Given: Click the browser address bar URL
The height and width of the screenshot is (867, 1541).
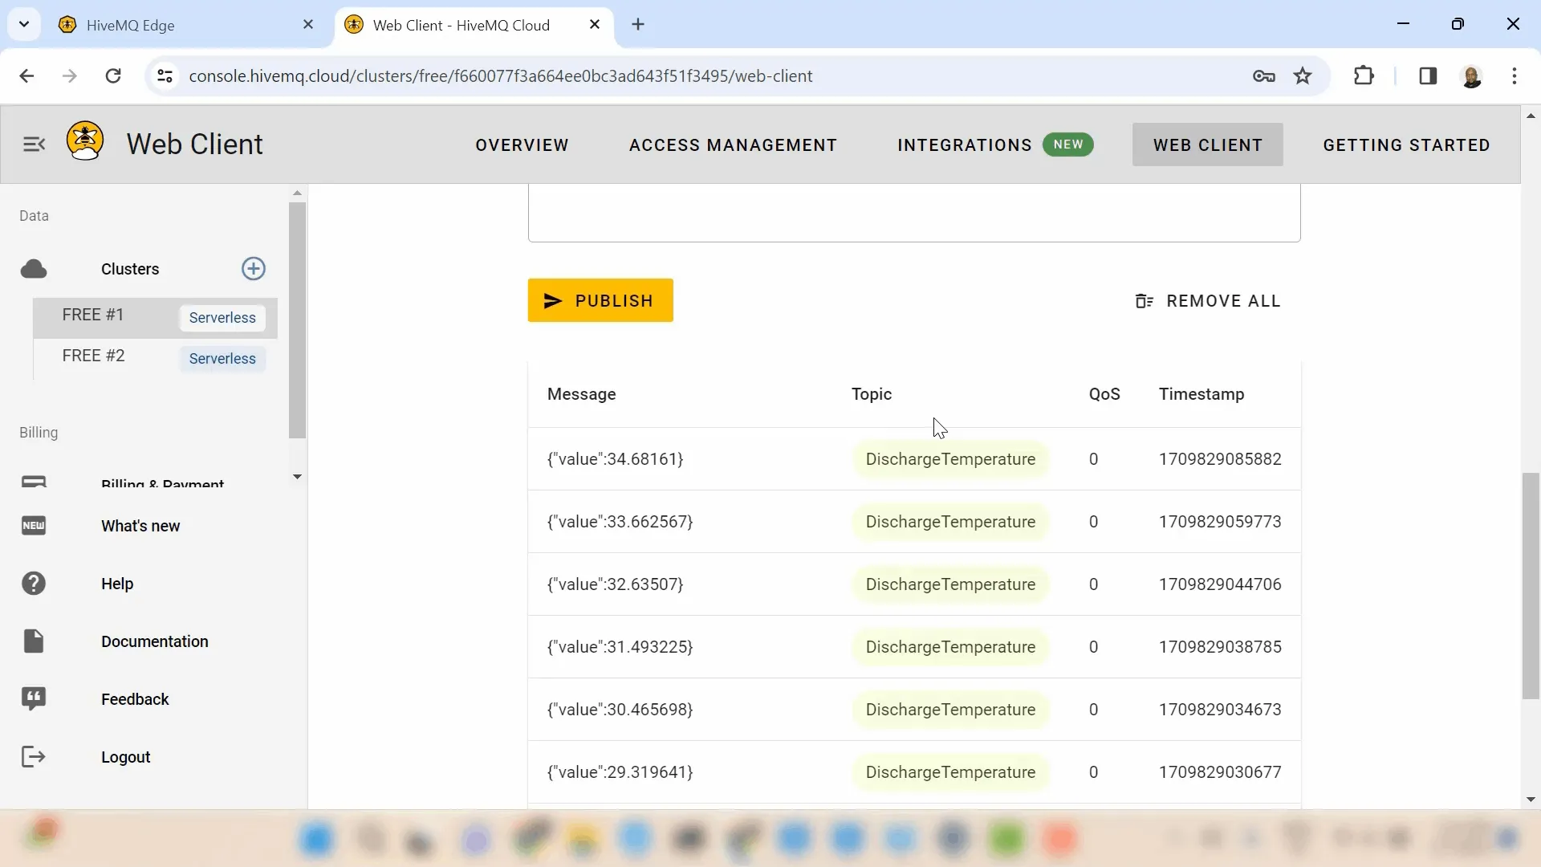Looking at the screenshot, I should 501,76.
